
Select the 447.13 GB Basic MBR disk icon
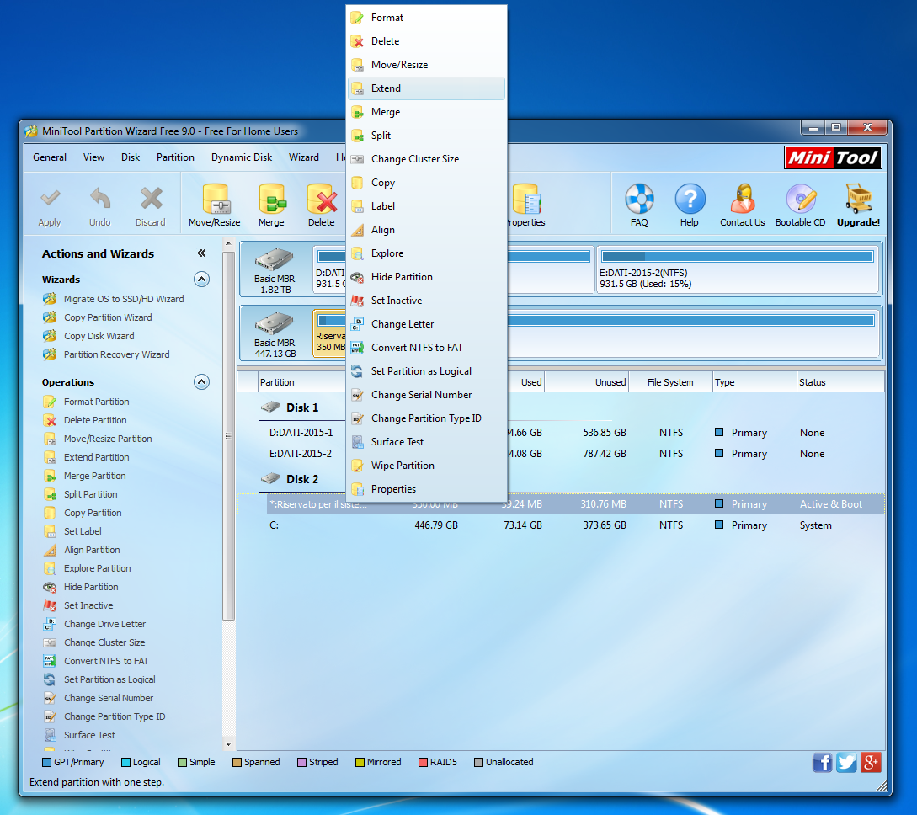point(275,323)
